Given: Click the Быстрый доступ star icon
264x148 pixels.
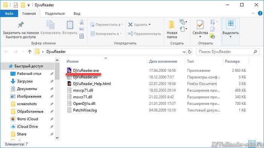Looking at the screenshot, I should tap(11, 66).
